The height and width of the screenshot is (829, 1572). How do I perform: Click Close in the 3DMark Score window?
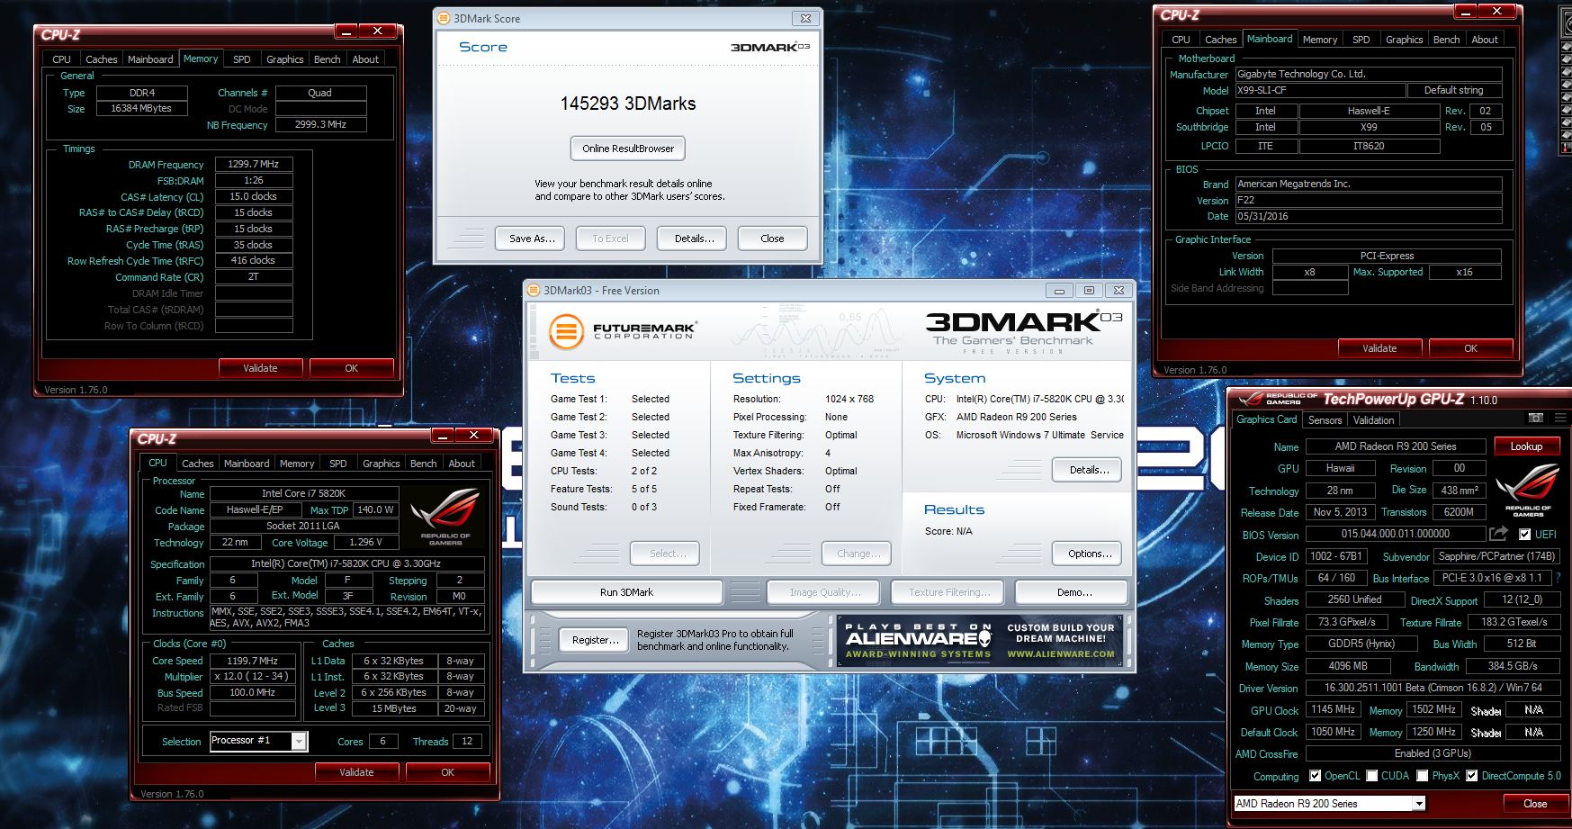coord(772,239)
